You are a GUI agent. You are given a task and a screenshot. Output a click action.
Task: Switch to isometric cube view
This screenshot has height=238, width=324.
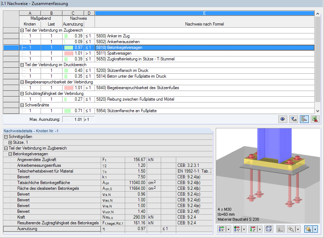[269, 229]
